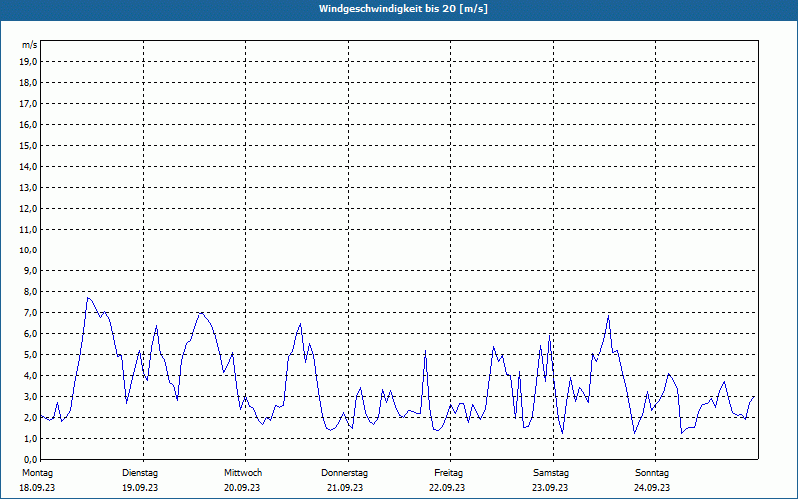The image size is (798, 499).
Task: Select the 17,0 y-axis value
Action: [x=29, y=104]
